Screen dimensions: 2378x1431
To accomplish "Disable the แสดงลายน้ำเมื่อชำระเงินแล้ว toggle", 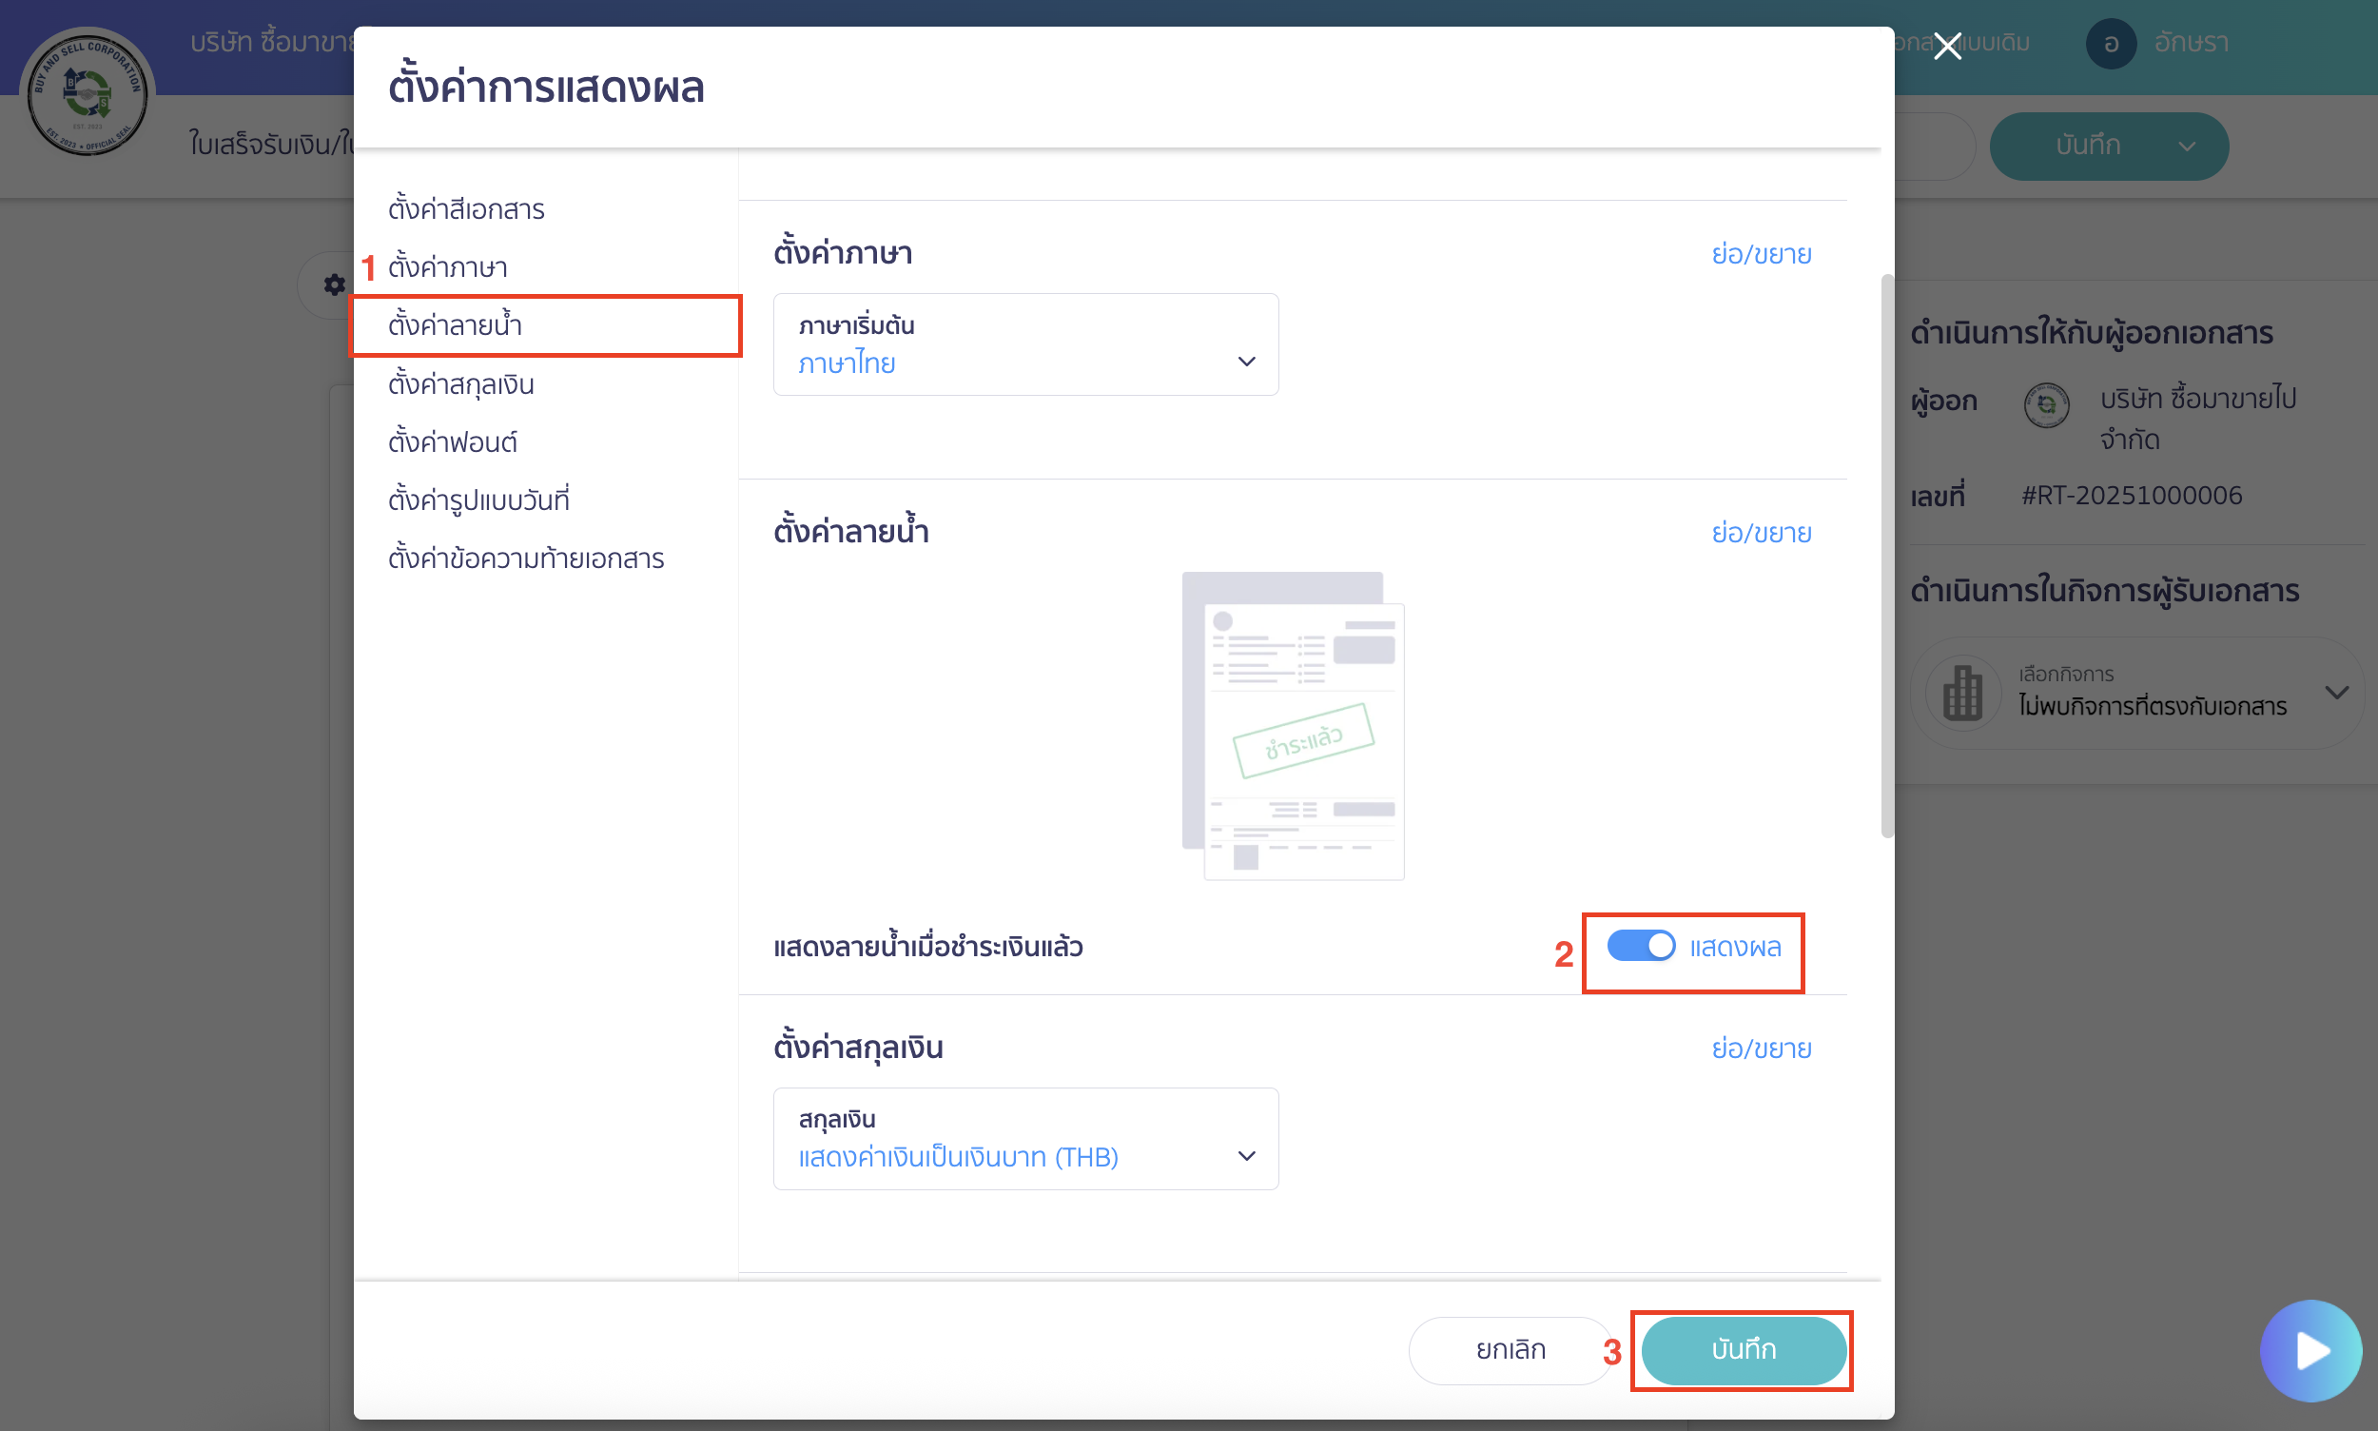I will pos(1640,946).
